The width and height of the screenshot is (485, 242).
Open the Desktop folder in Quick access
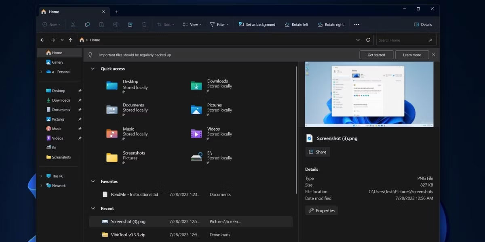point(127,86)
